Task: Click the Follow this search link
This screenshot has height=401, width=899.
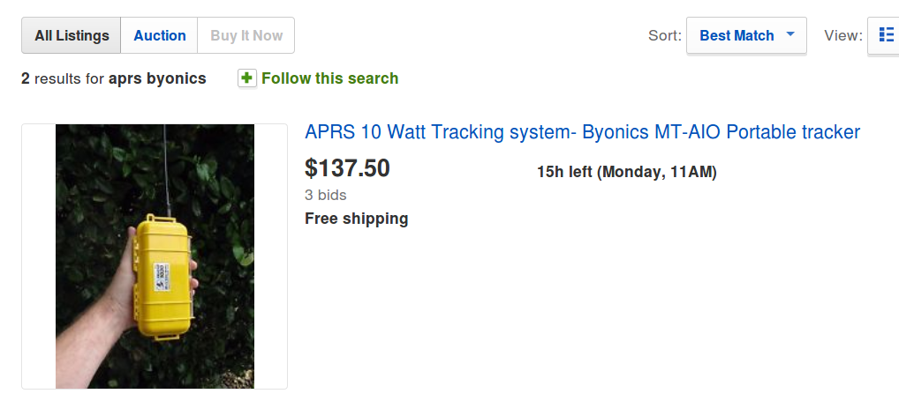Action: (x=329, y=78)
